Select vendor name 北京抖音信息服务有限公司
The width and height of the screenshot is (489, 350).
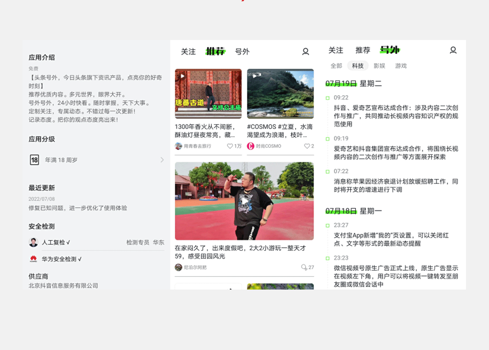tap(63, 286)
